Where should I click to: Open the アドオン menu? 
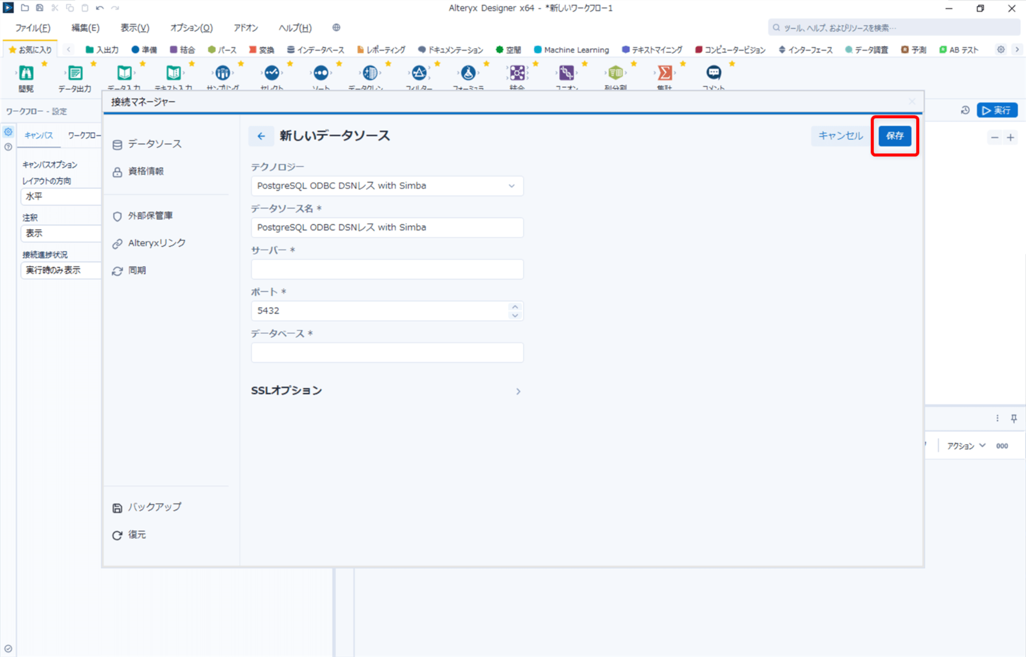point(246,28)
